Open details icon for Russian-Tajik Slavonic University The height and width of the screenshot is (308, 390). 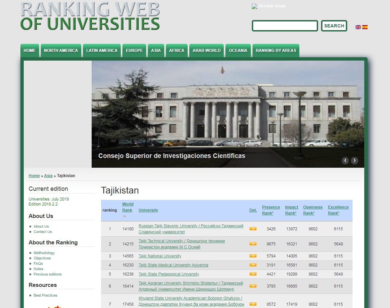click(x=253, y=229)
